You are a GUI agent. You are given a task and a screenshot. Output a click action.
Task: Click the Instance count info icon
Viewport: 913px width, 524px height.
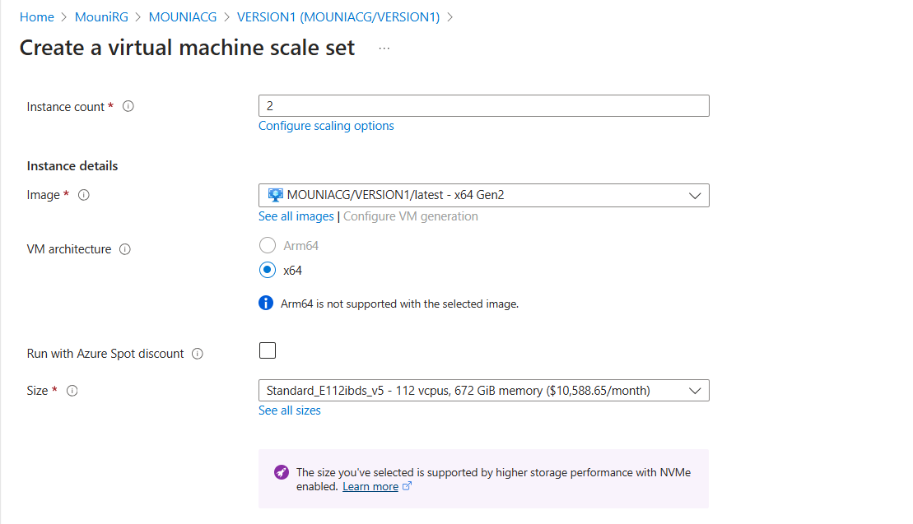(128, 107)
